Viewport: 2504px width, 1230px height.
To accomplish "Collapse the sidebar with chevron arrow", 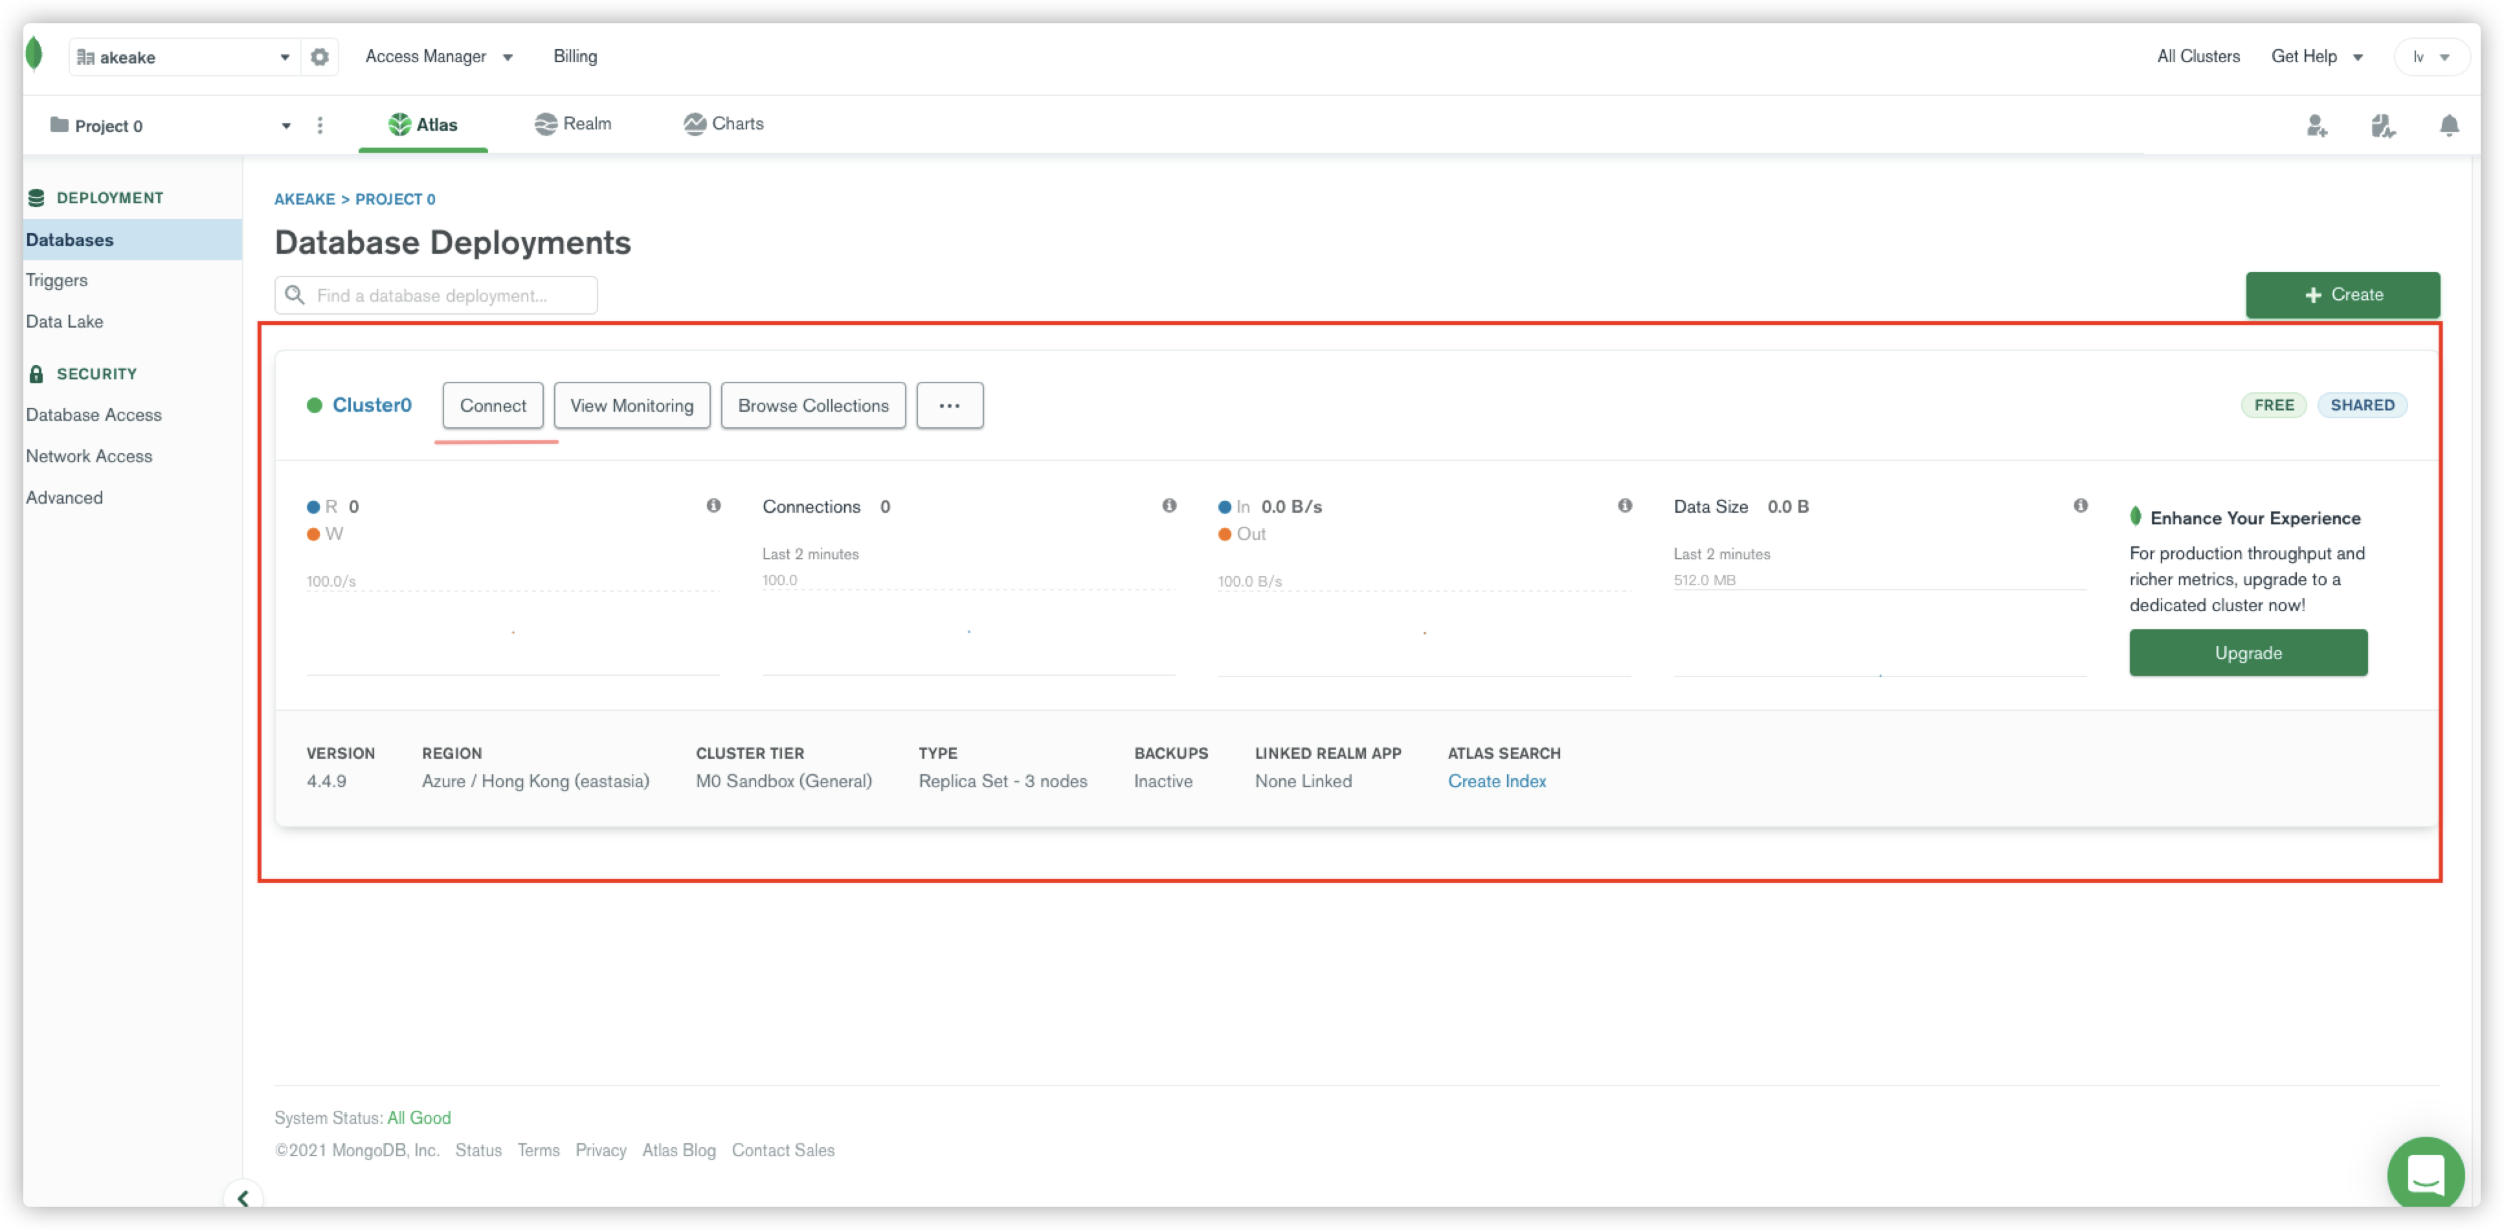I will tap(243, 1198).
